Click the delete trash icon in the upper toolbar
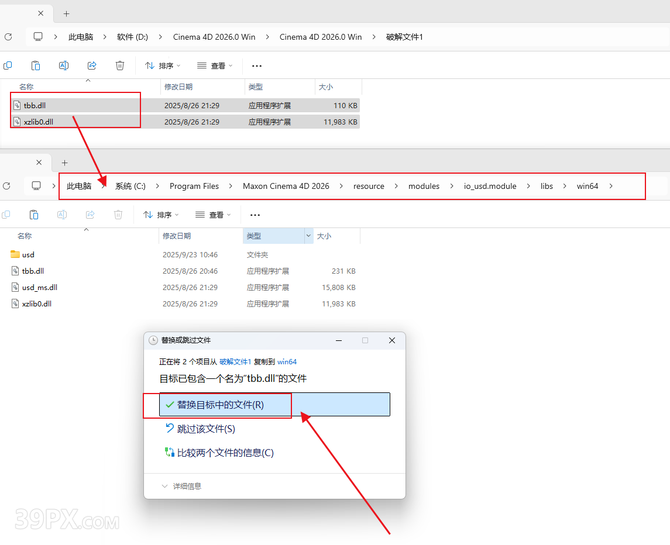This screenshot has width=670, height=545. pyautogui.click(x=120, y=65)
